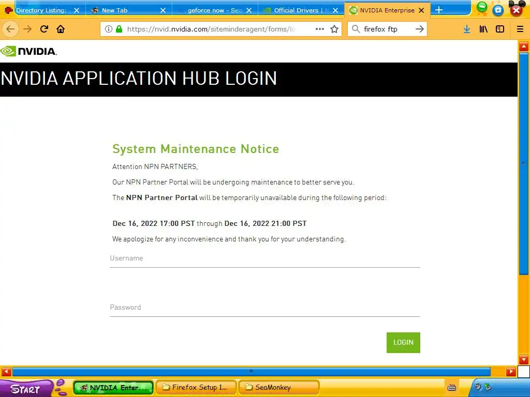The image size is (530, 397).
Task: Click the horizontal scrollbar left arrow
Action: click(6, 372)
